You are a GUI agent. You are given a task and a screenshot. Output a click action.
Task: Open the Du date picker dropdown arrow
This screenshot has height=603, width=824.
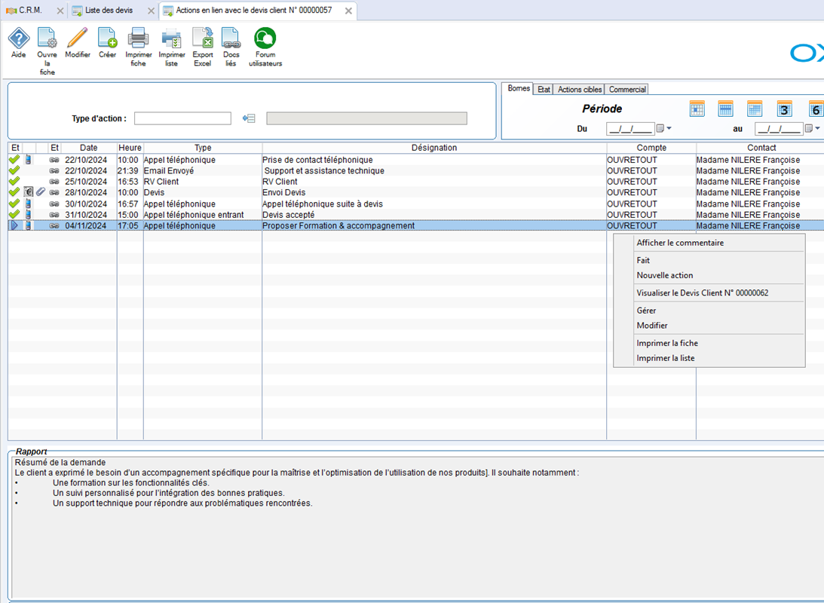[669, 129]
